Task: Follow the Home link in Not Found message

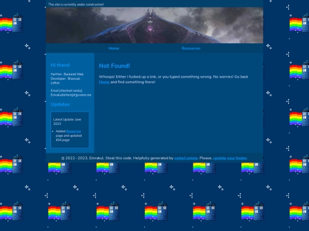Action: (x=104, y=82)
